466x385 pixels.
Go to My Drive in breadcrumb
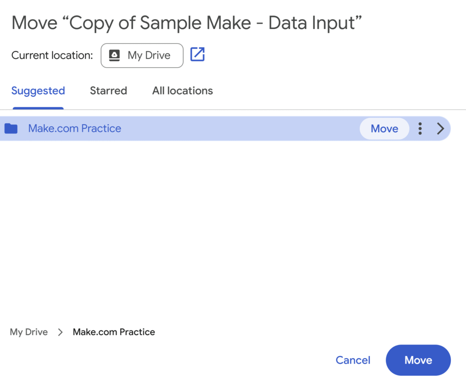click(x=29, y=332)
